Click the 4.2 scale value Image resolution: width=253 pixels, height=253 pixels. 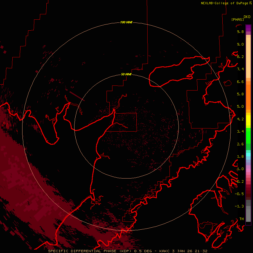240,119
